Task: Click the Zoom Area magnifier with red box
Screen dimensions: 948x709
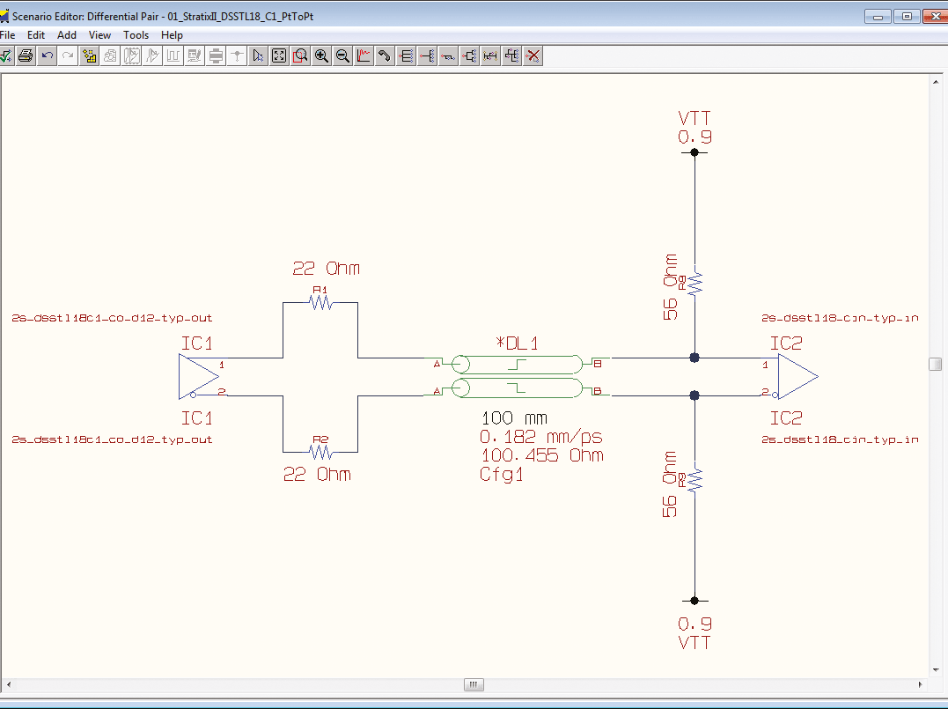Action: pos(300,56)
